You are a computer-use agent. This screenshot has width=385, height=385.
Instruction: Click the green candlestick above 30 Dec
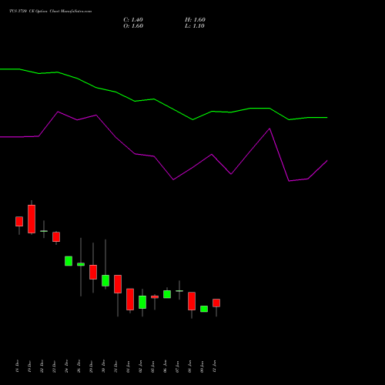105,280
